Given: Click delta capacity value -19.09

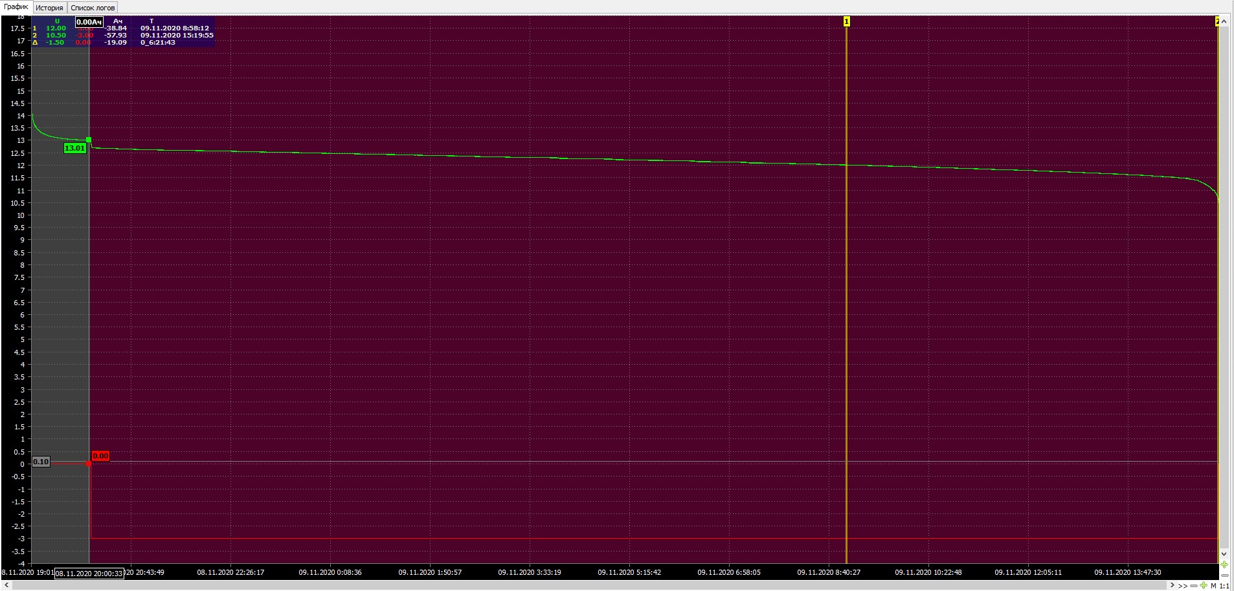Looking at the screenshot, I should (115, 43).
